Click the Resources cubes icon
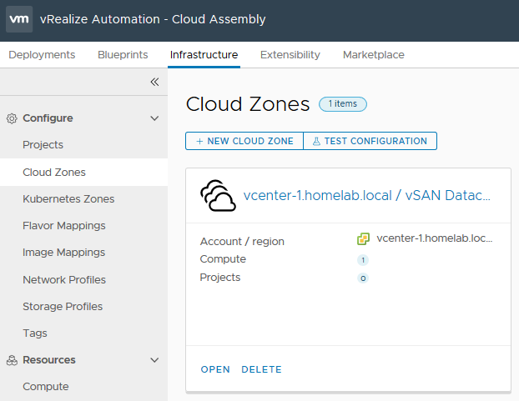Screen dimensions: 519x401 [12, 360]
